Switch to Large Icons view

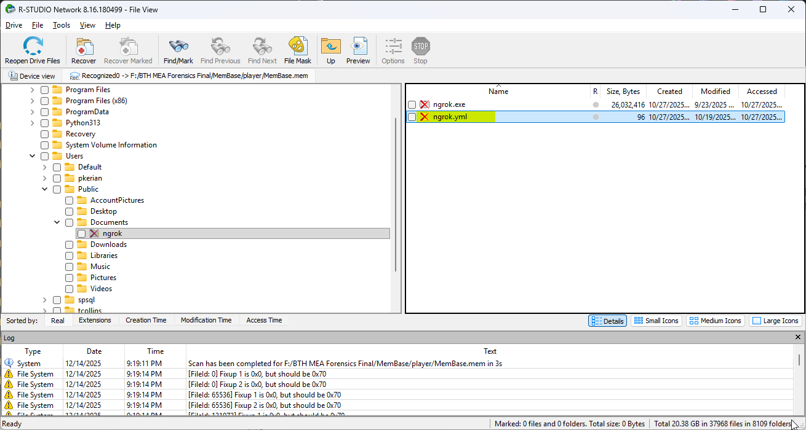pos(776,321)
